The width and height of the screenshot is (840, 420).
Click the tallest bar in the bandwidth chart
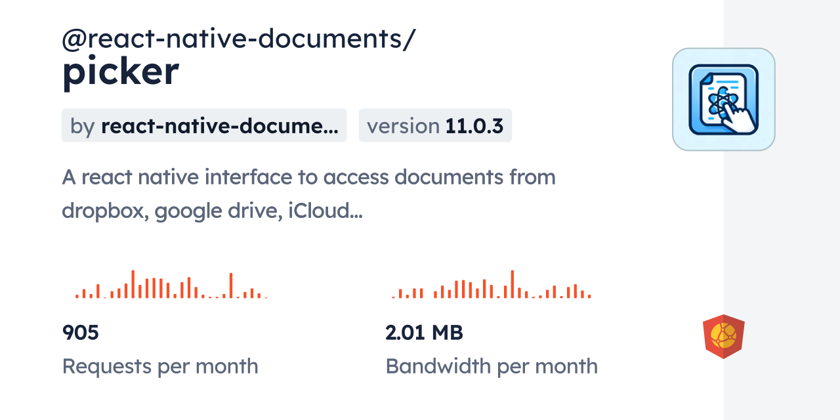click(512, 284)
